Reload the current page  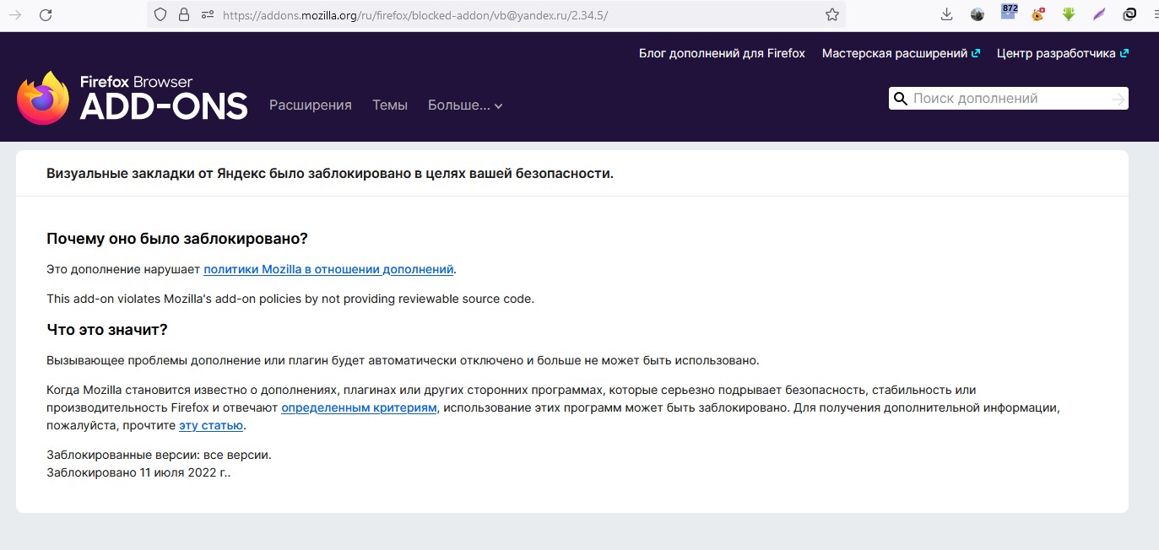(x=46, y=14)
